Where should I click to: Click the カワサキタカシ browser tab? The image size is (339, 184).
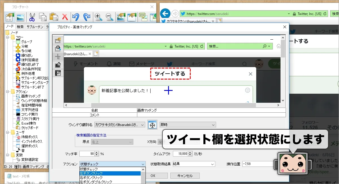189,21
